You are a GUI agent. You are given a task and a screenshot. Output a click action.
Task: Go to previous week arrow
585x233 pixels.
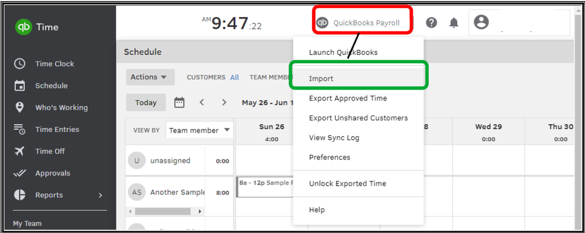[x=202, y=102]
